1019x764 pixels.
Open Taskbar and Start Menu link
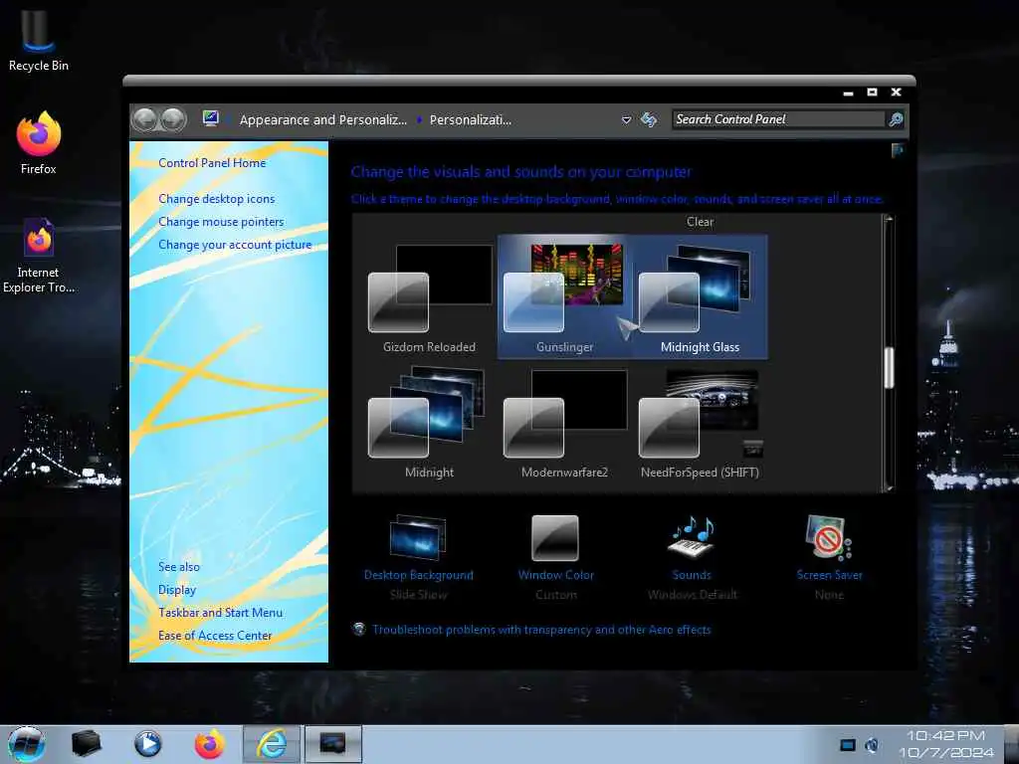[x=220, y=613]
